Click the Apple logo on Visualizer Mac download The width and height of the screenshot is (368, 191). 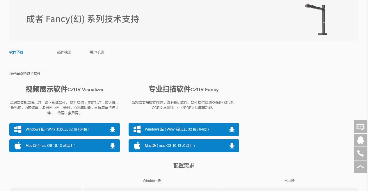coord(17,146)
